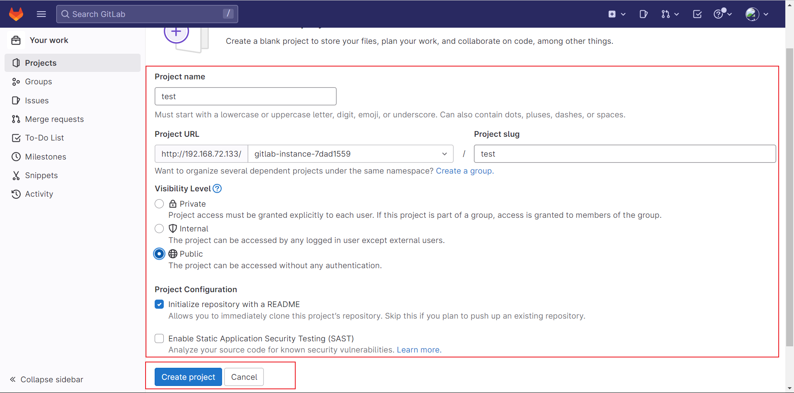This screenshot has height=393, width=794.
Task: Click the Search GitLab field
Action: (x=147, y=14)
